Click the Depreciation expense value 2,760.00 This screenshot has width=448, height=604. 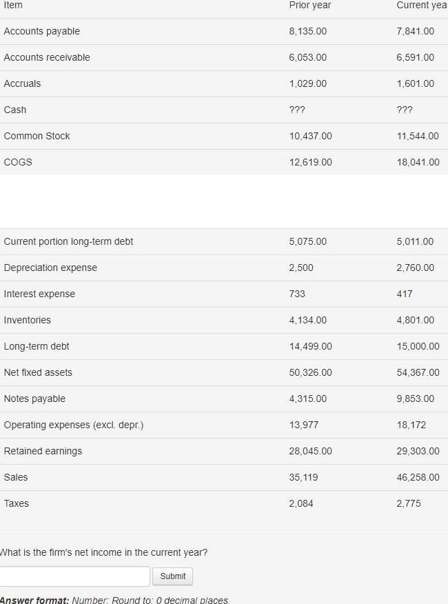(416, 268)
